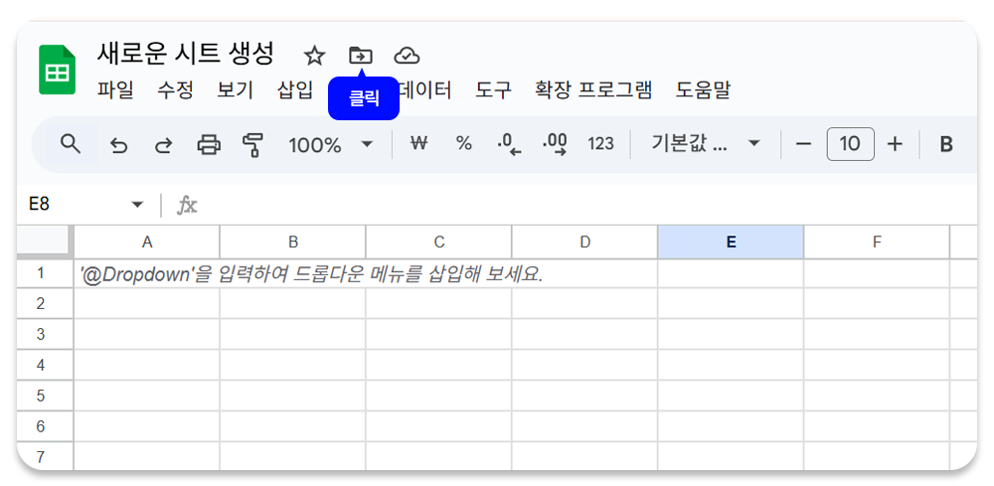Click the '@Dropdown' hint text in A1

tap(311, 275)
